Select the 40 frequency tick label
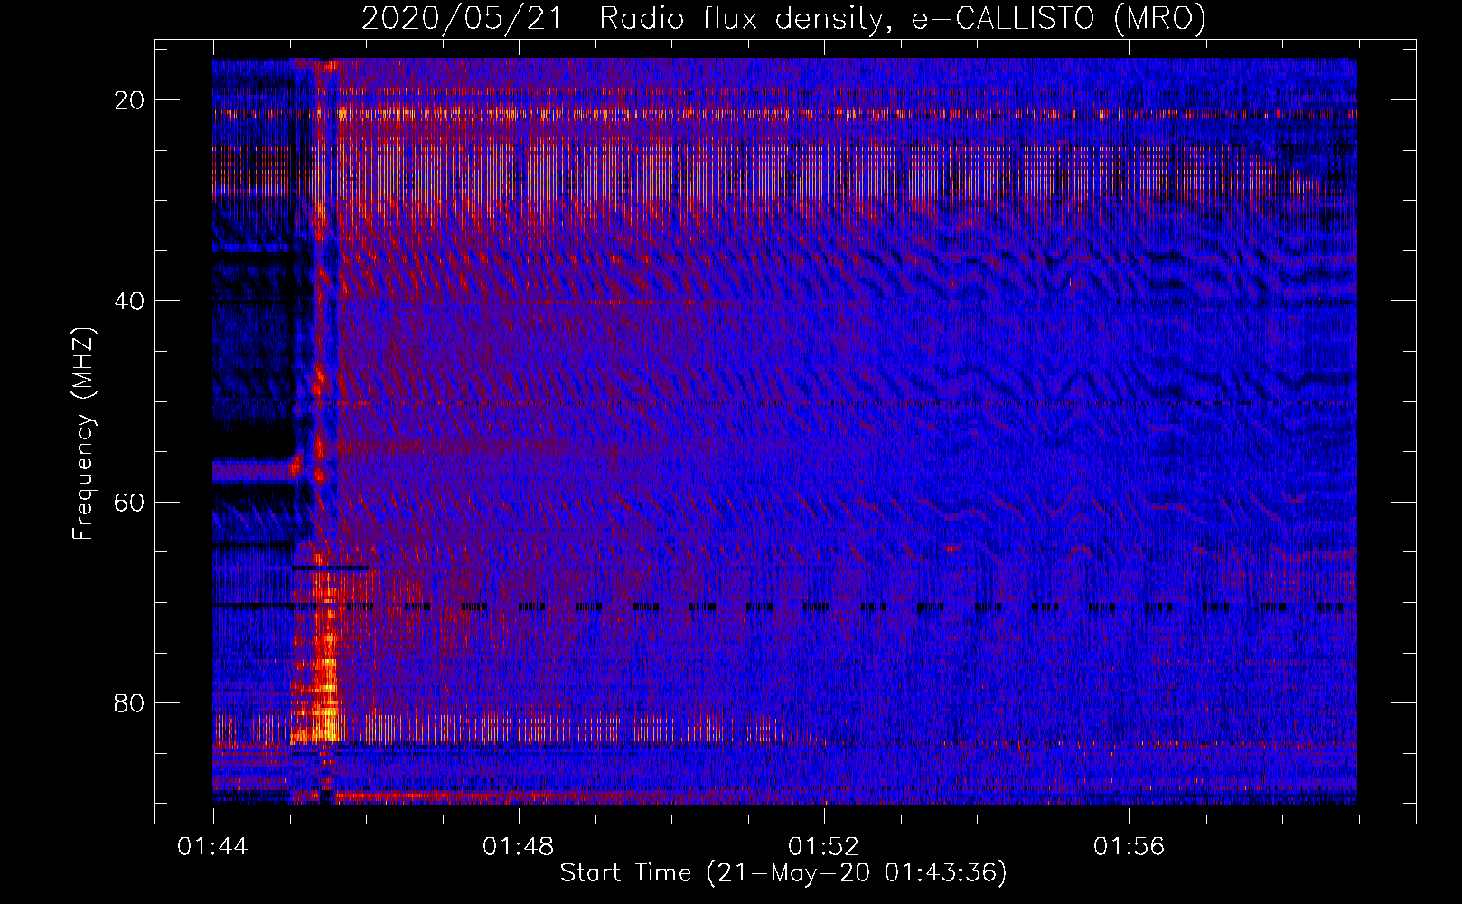 coord(130,301)
